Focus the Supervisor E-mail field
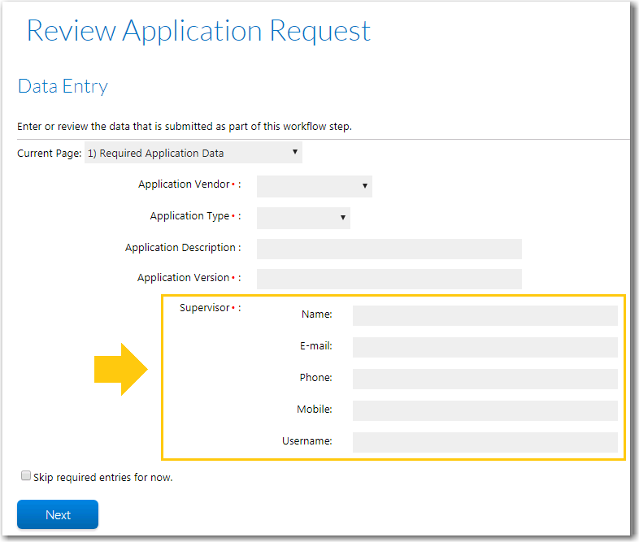The image size is (639, 542). tap(485, 347)
